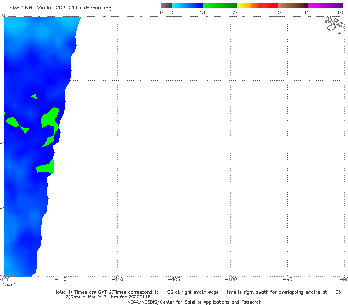Click the color bar label '5'
Screen dimensions: 348x305
click(x=173, y=12)
